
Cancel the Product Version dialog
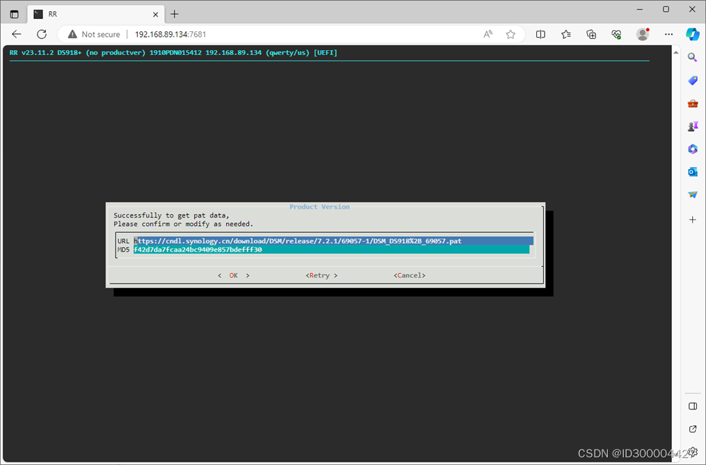point(409,275)
